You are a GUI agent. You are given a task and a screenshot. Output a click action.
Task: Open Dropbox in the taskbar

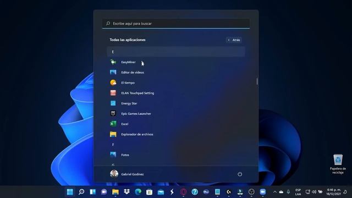click(127, 192)
